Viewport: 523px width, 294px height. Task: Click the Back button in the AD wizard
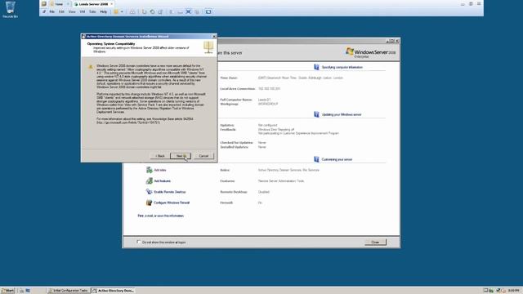point(160,156)
